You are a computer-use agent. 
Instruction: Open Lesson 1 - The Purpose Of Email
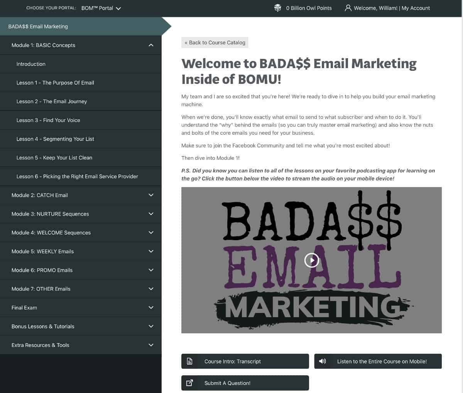pos(81,83)
